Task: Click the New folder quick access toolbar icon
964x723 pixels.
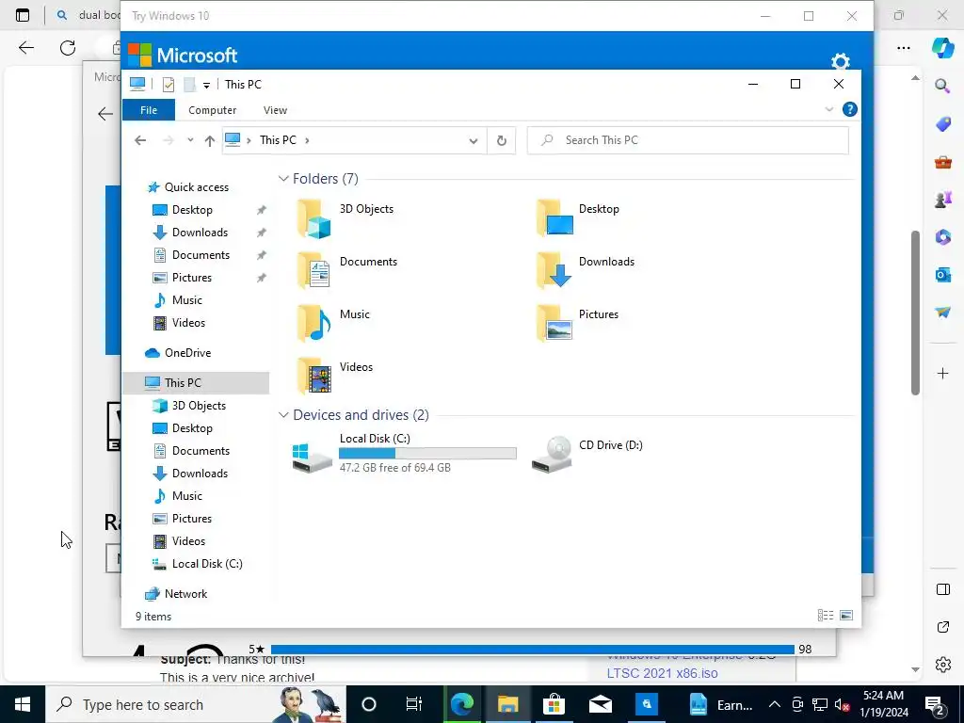Action: pos(189,84)
